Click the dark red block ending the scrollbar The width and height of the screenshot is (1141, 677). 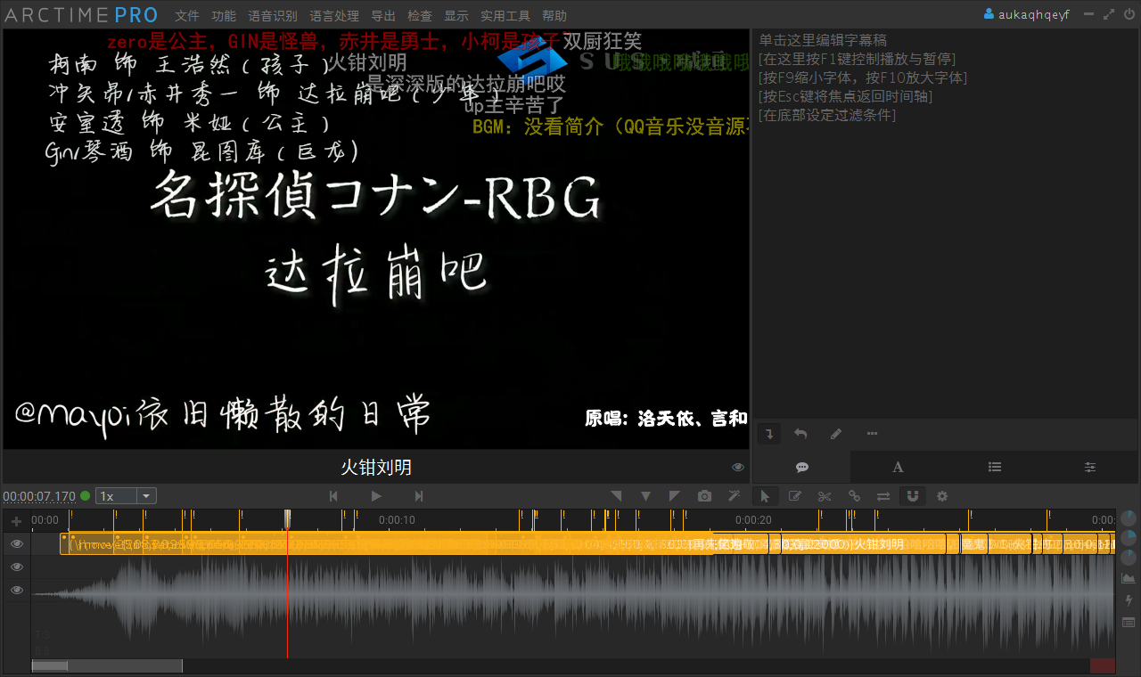coord(1103,665)
